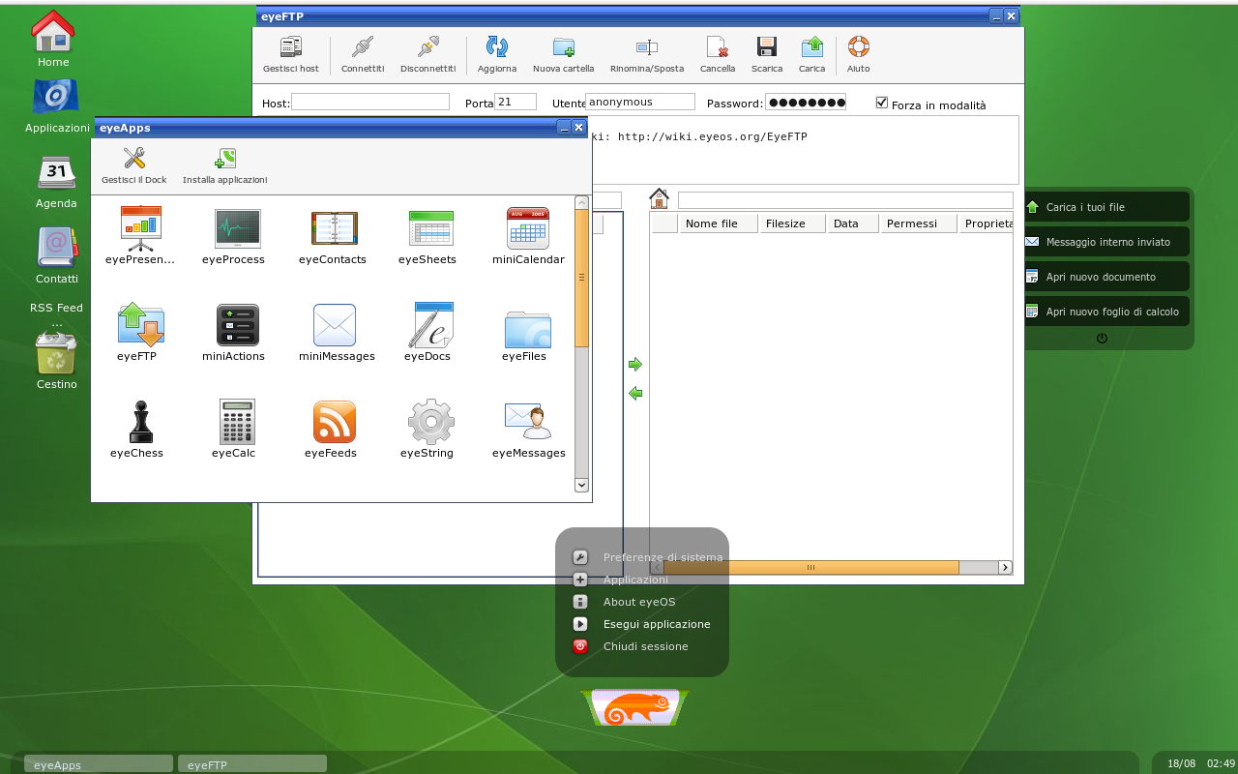Switch to eyeFTP in the taskbar
The height and width of the screenshot is (774, 1238).
tap(252, 764)
